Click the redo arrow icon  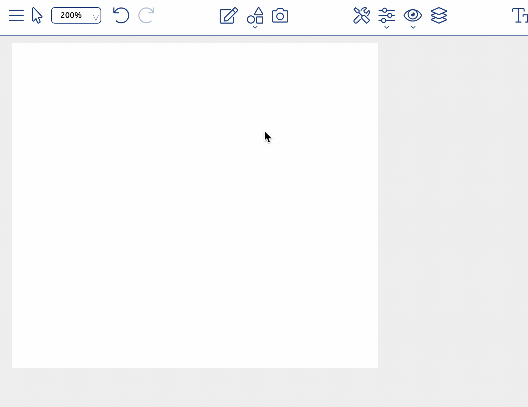[146, 15]
